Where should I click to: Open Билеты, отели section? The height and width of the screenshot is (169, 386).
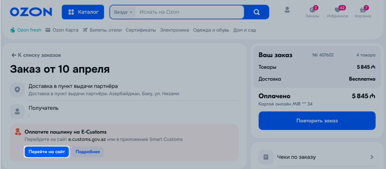[102, 30]
